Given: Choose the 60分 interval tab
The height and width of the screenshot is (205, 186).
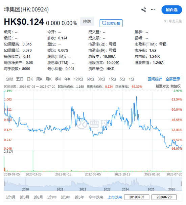Looking at the screenshot, I should click(91, 79).
